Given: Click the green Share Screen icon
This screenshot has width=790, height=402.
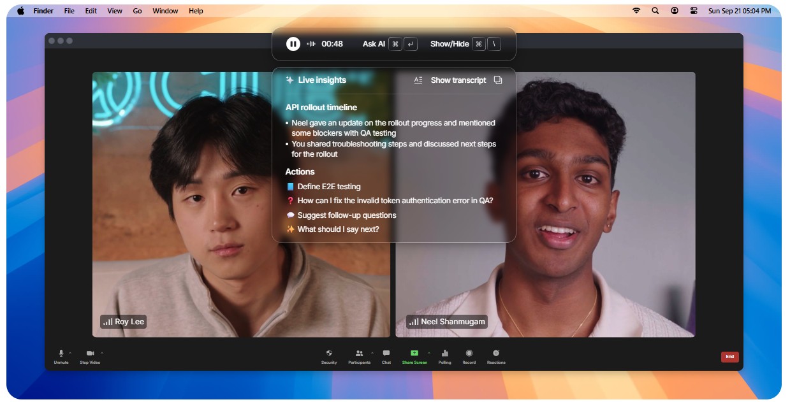Looking at the screenshot, I should (414, 353).
